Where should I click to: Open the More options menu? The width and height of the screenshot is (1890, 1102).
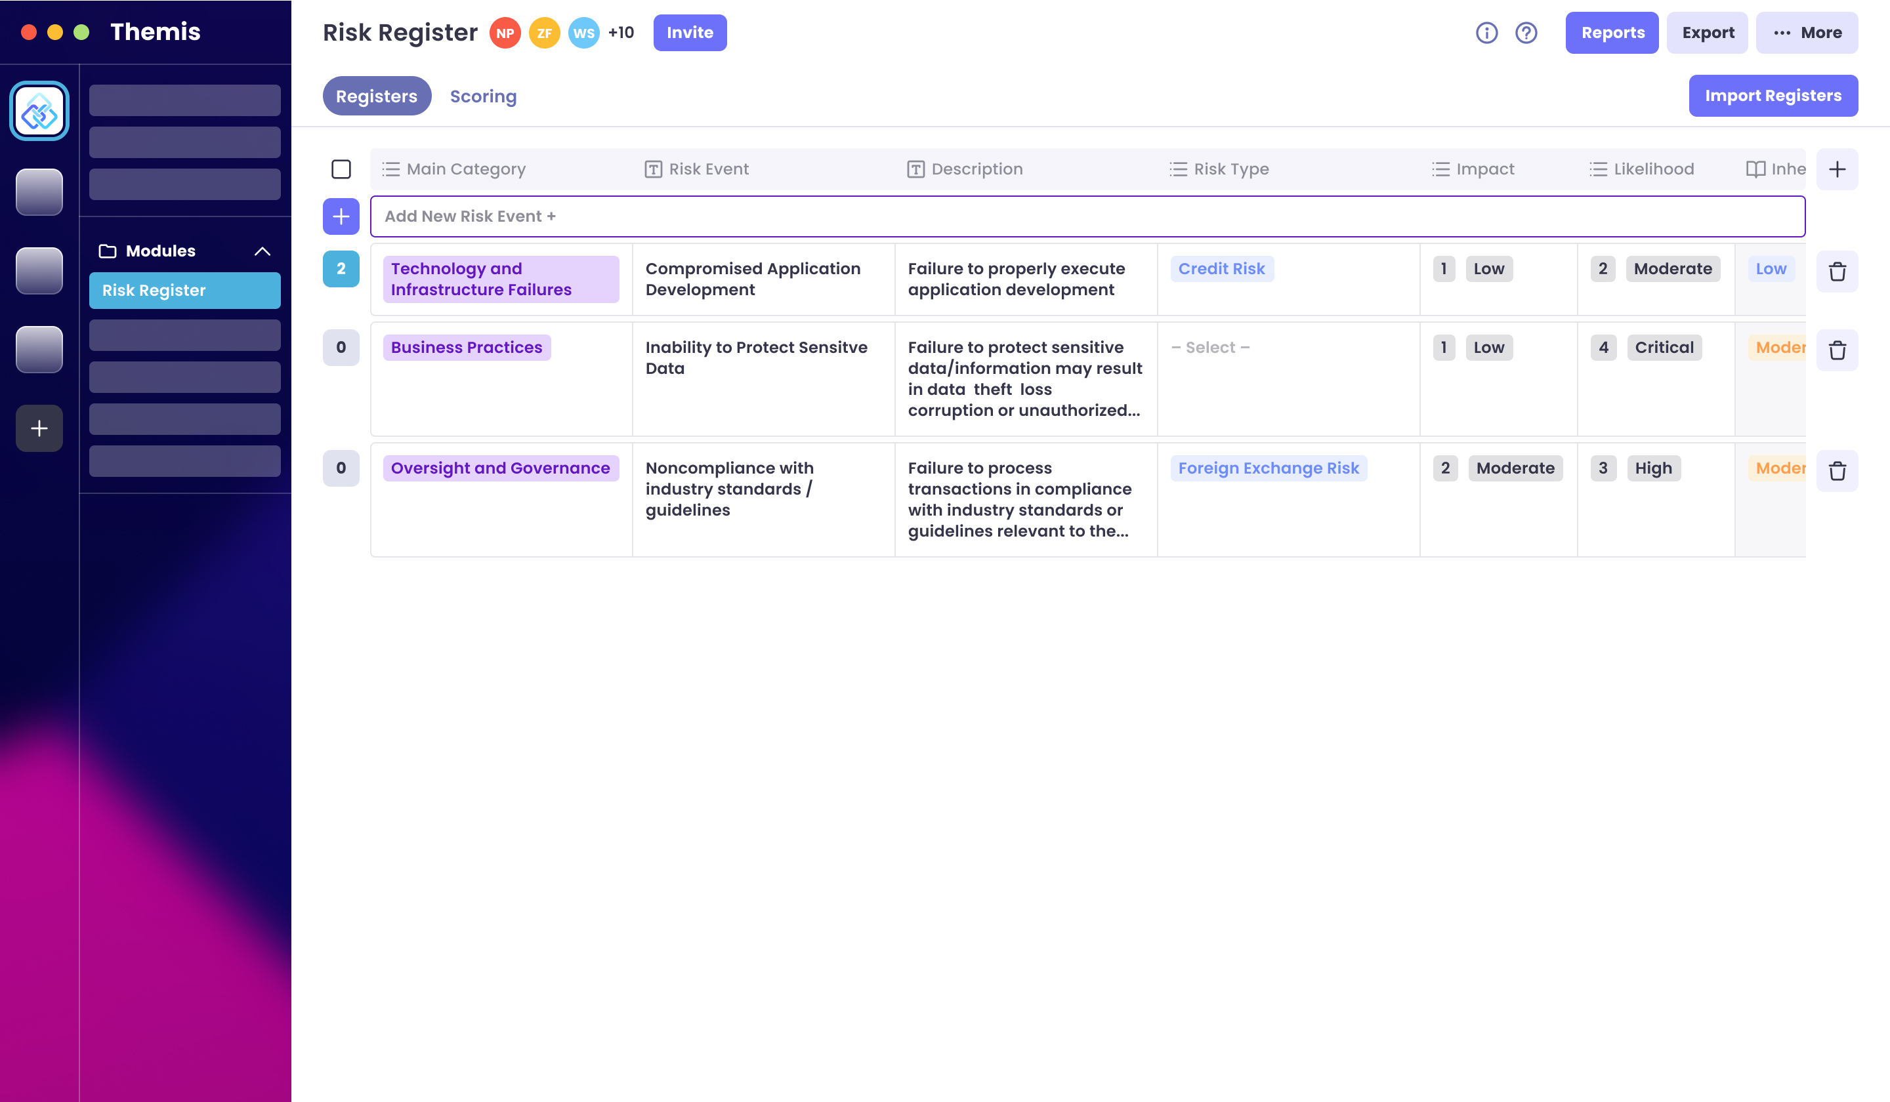(x=1807, y=33)
